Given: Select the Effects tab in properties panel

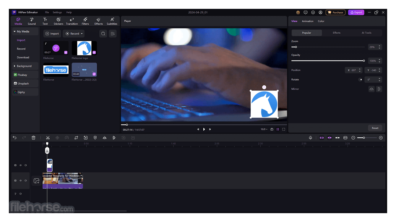Looking at the screenshot, I should click(337, 33).
